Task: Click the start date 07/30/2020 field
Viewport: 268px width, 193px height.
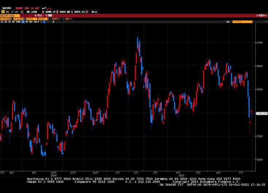Action: (6, 19)
